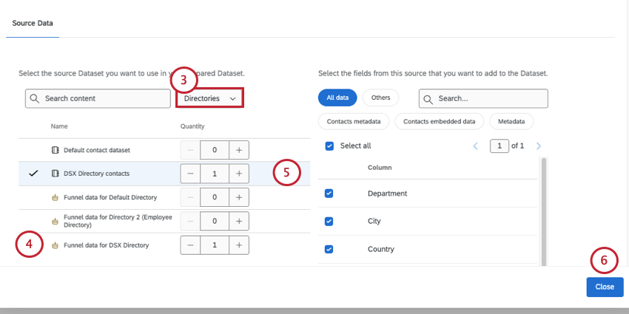The image size is (629, 314).
Task: Filter by Contacts embedded data
Action: pos(440,121)
